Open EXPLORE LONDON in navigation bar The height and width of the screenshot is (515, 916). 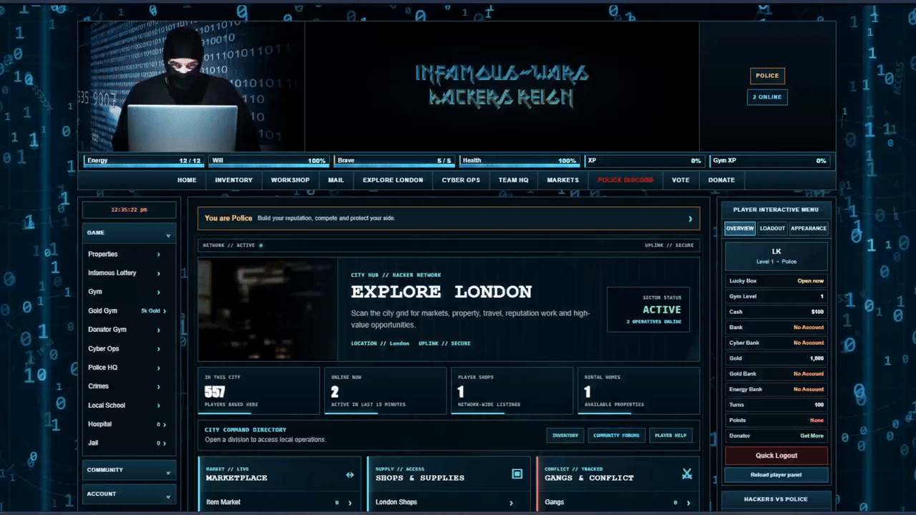(x=393, y=180)
